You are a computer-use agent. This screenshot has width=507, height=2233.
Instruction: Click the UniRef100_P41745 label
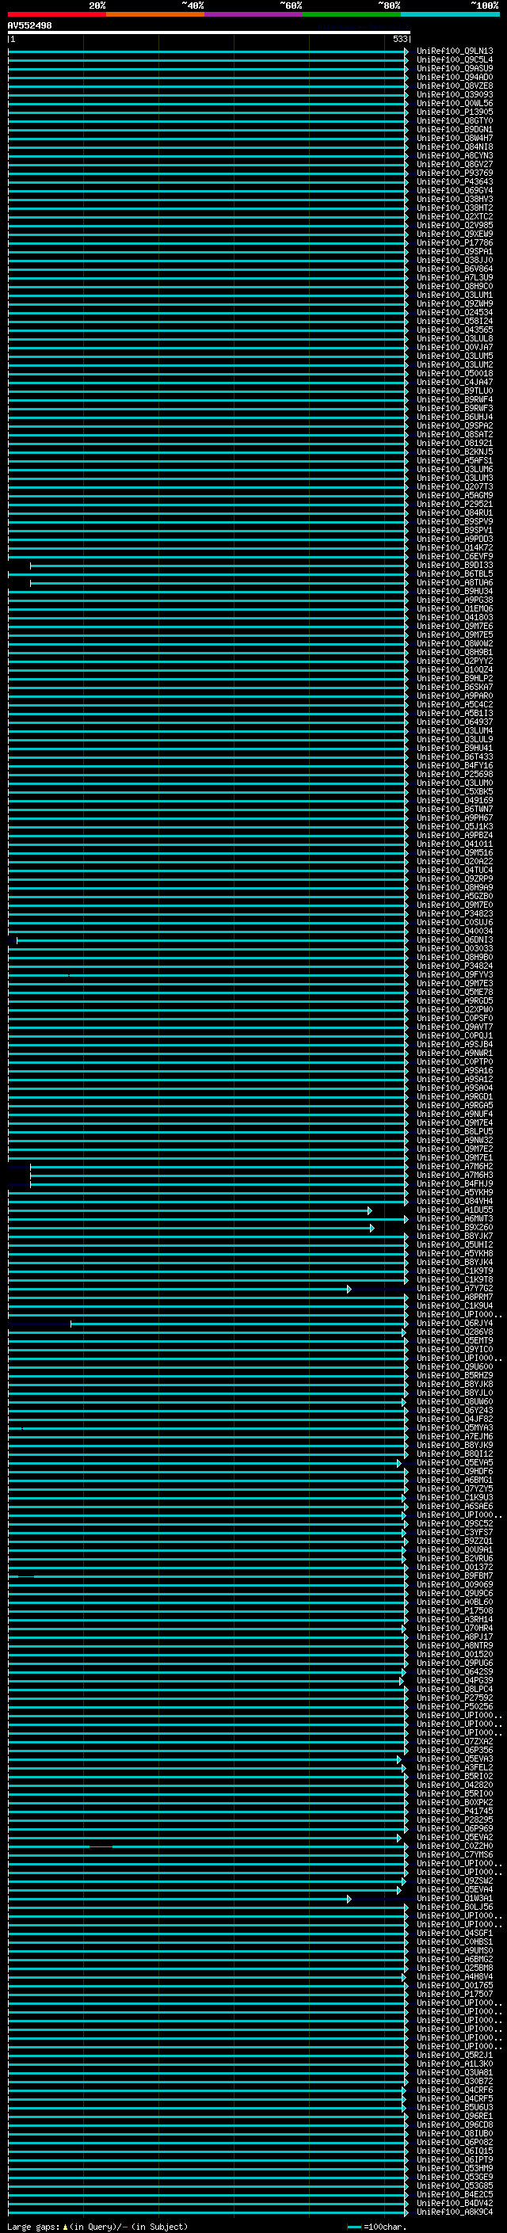[455, 1811]
